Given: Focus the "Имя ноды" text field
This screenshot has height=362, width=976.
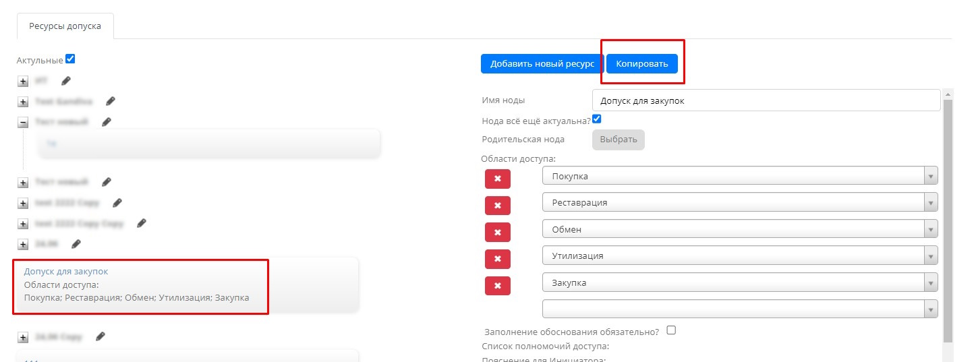Looking at the screenshot, I should pos(765,100).
